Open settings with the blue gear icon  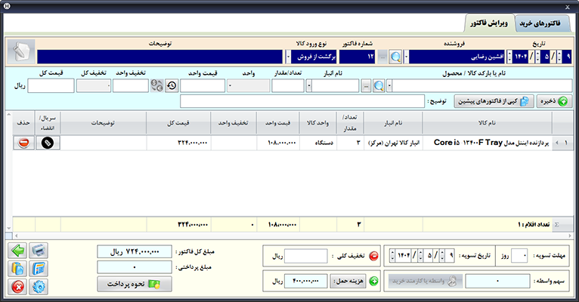tap(39, 286)
